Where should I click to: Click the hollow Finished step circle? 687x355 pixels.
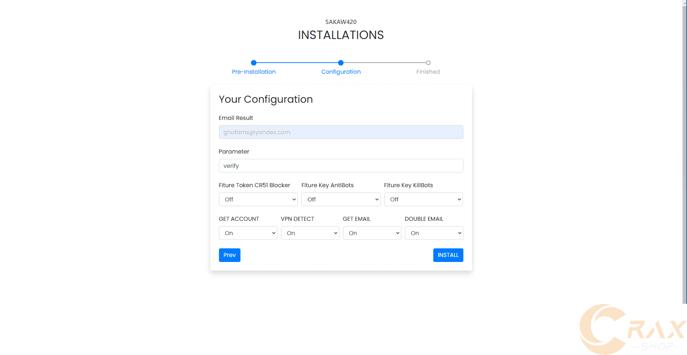(x=428, y=63)
